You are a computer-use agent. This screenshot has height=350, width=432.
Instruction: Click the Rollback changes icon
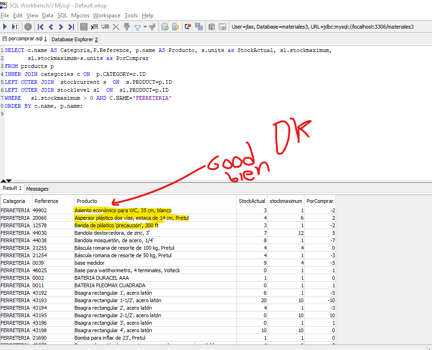pyautogui.click(x=174, y=27)
